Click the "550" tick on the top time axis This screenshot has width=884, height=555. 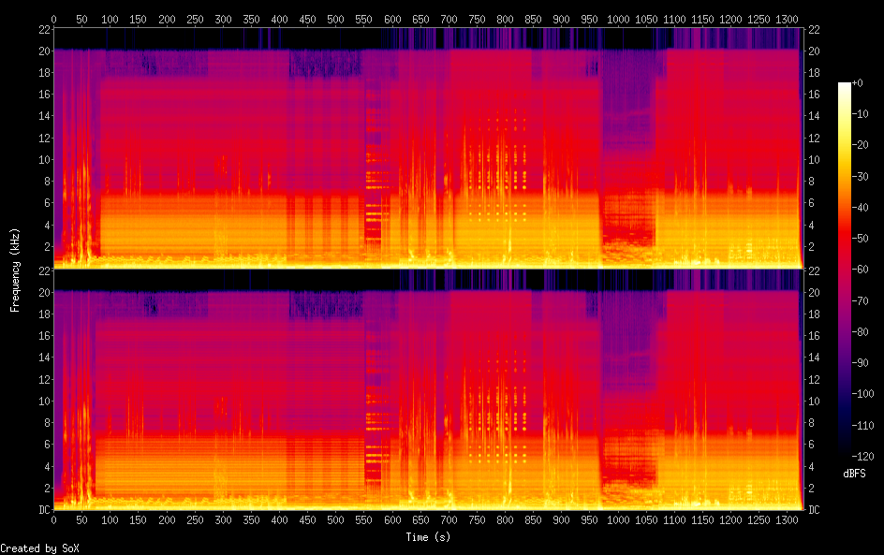(x=363, y=19)
